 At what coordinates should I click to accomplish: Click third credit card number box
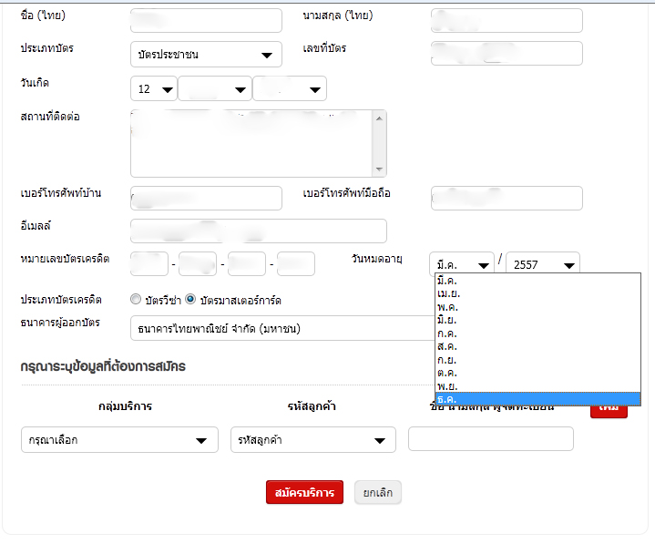pyautogui.click(x=247, y=263)
